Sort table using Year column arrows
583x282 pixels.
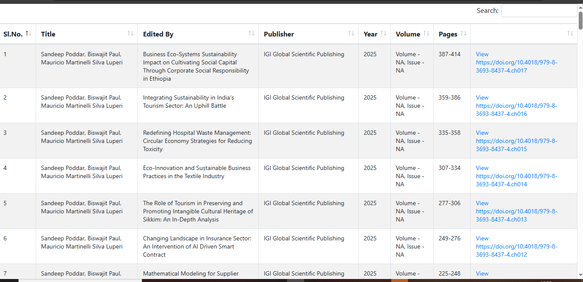(x=384, y=33)
